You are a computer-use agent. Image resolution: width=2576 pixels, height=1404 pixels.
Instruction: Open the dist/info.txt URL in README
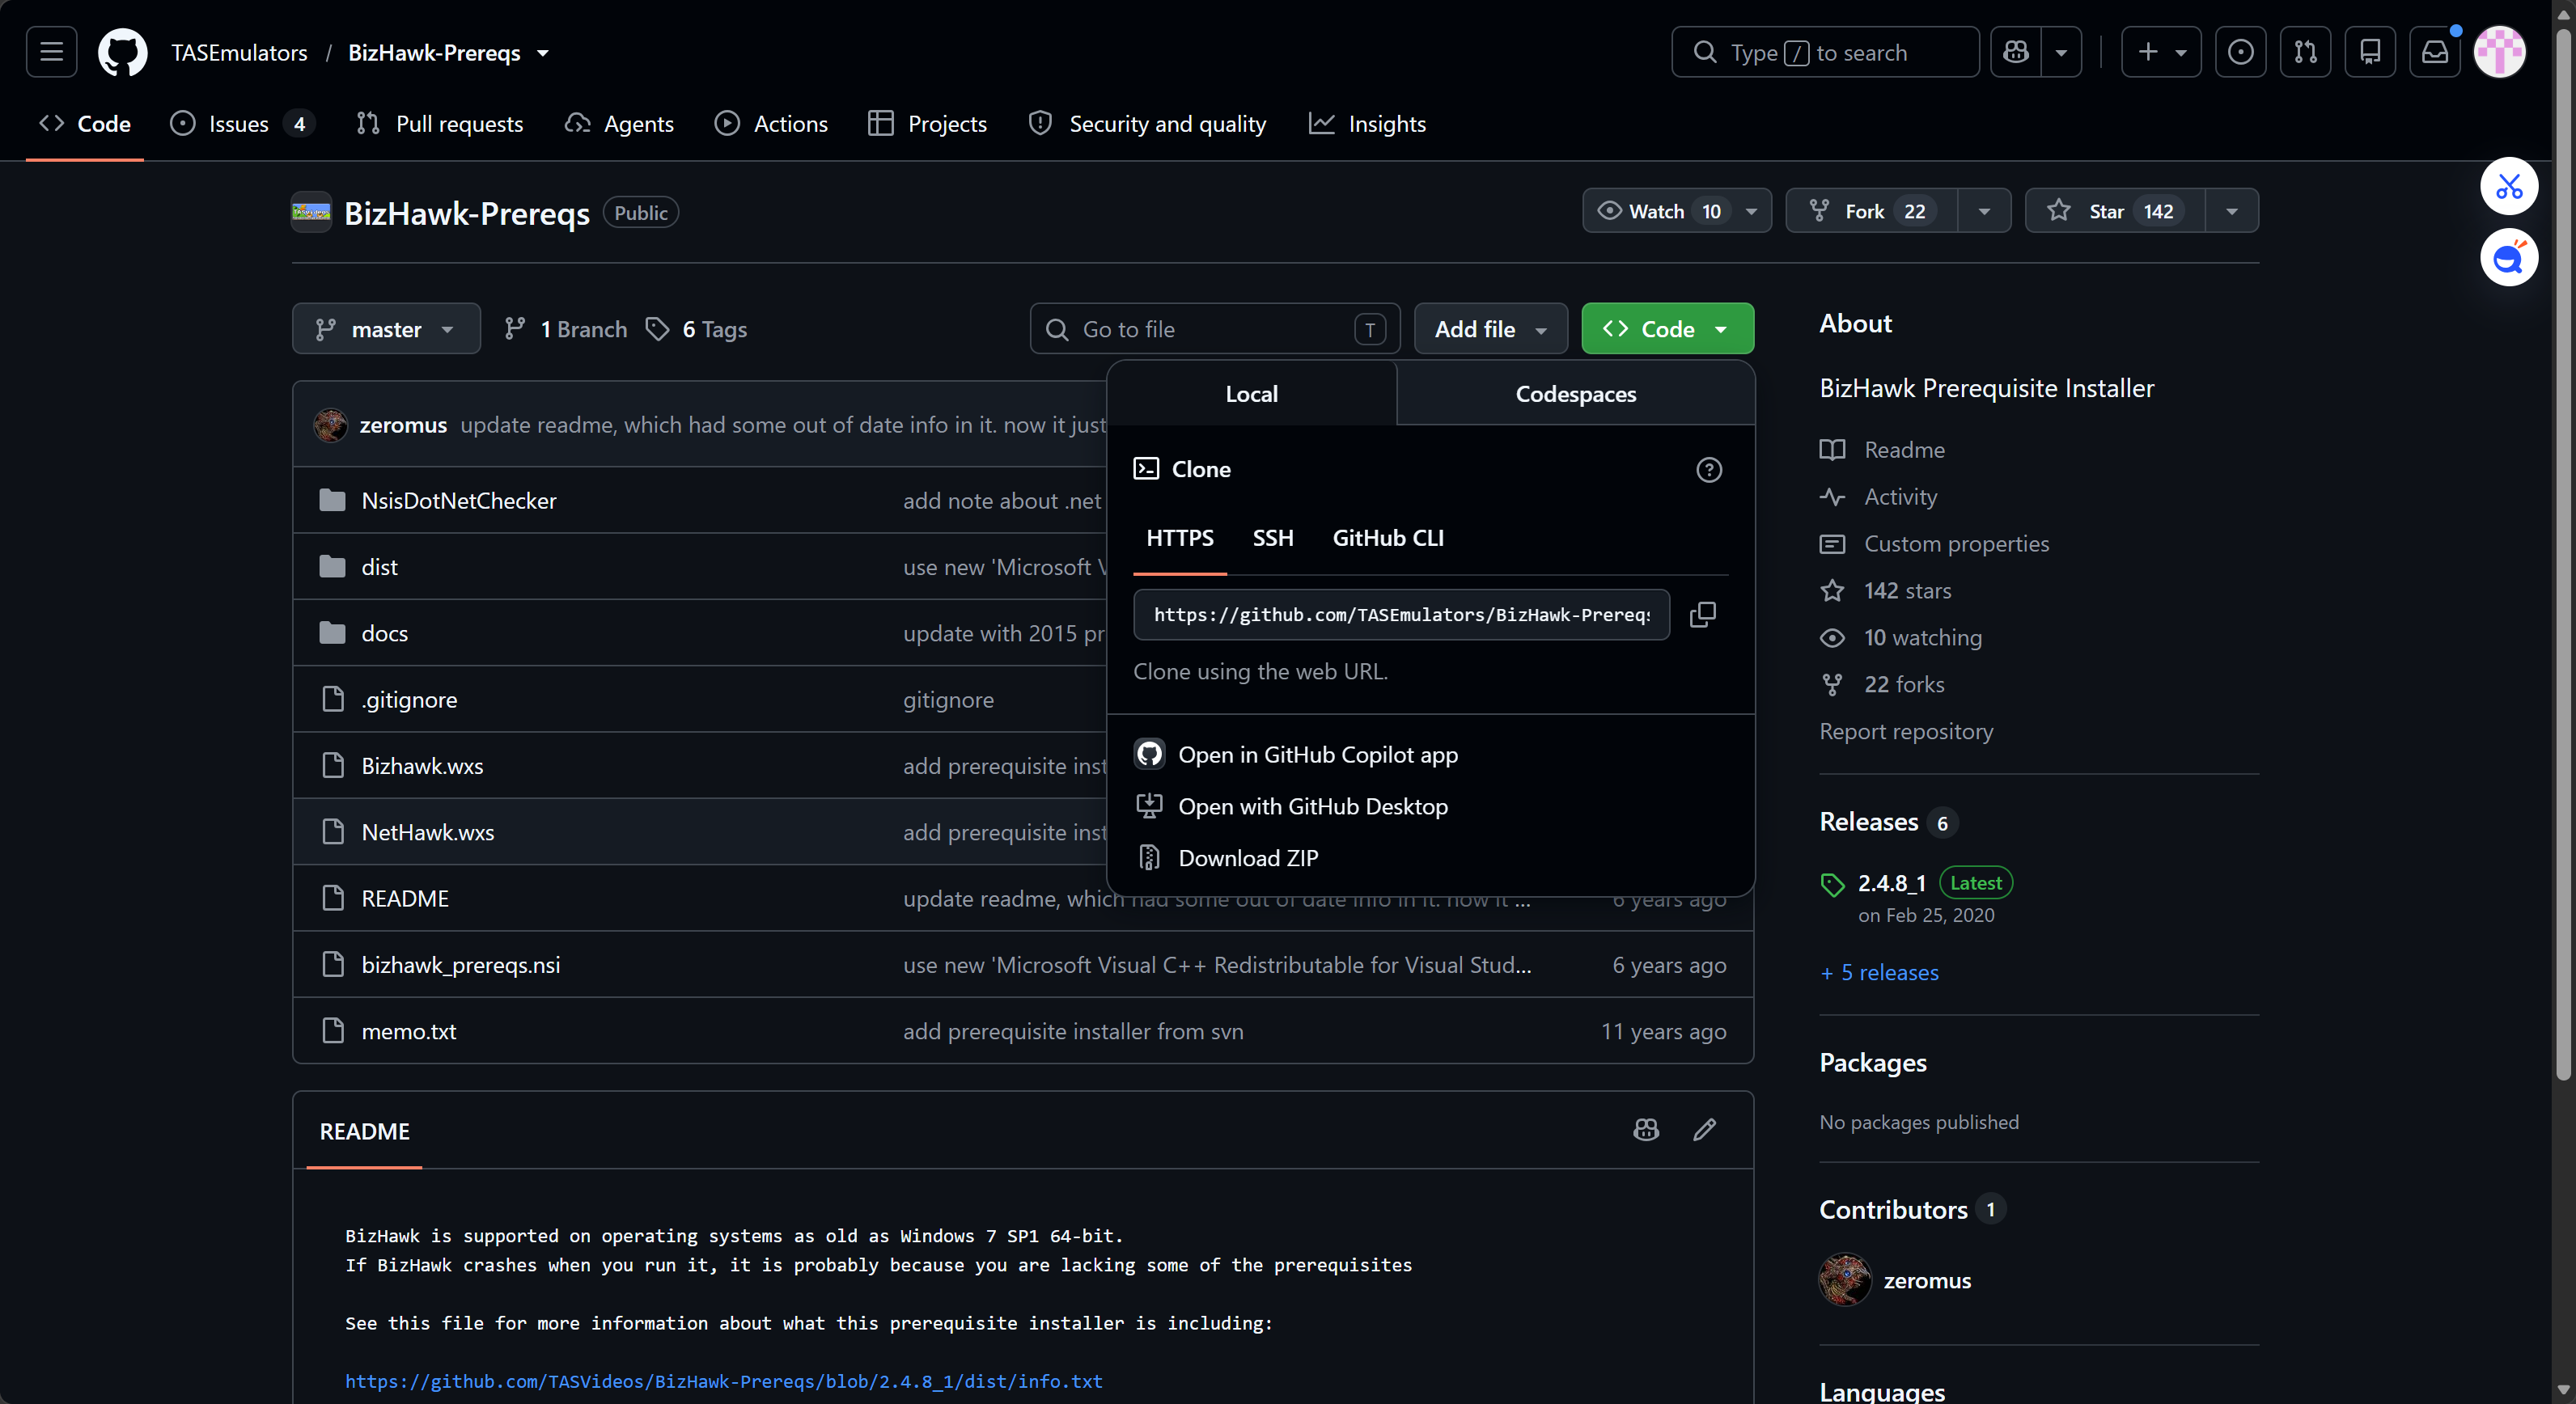click(723, 1381)
